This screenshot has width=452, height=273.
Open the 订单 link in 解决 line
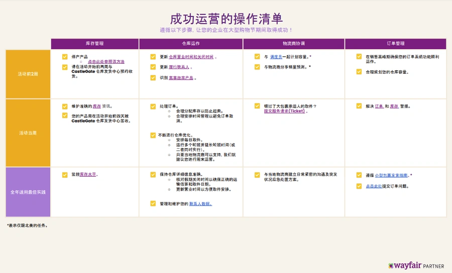[x=379, y=106]
